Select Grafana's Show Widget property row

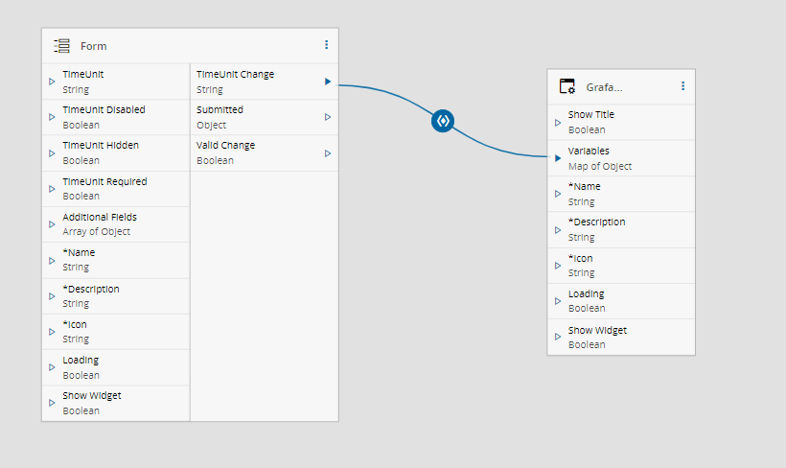click(620, 337)
